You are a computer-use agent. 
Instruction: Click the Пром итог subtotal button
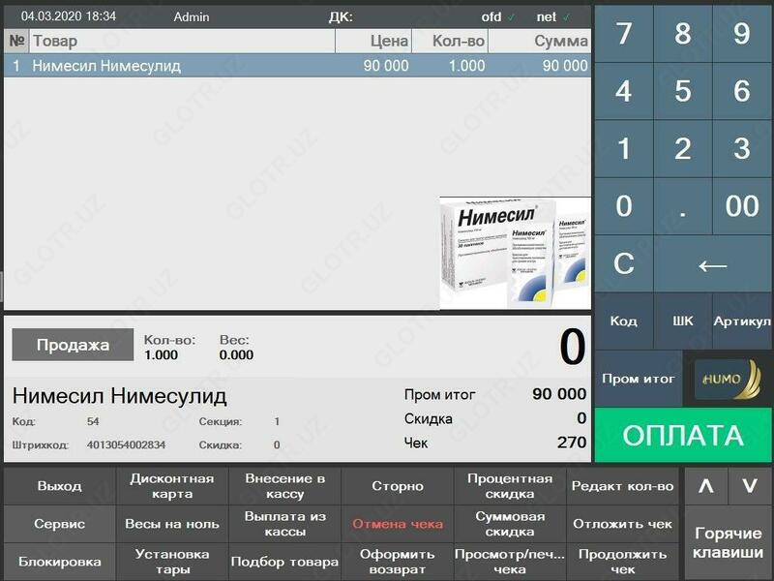(638, 379)
